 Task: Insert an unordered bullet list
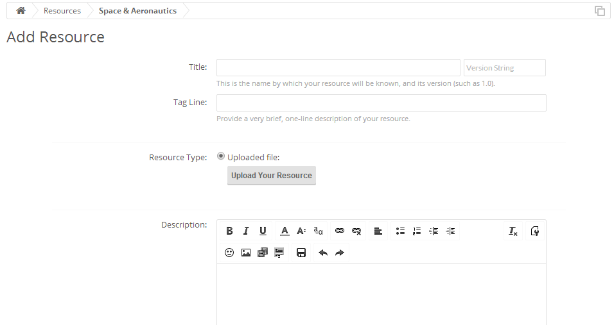[x=400, y=231]
